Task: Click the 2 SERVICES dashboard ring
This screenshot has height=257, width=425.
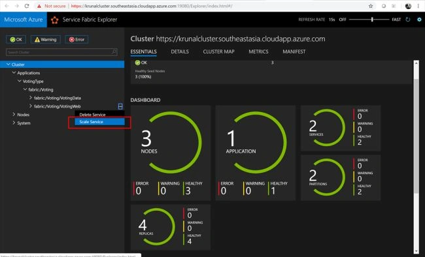Action: (327, 128)
